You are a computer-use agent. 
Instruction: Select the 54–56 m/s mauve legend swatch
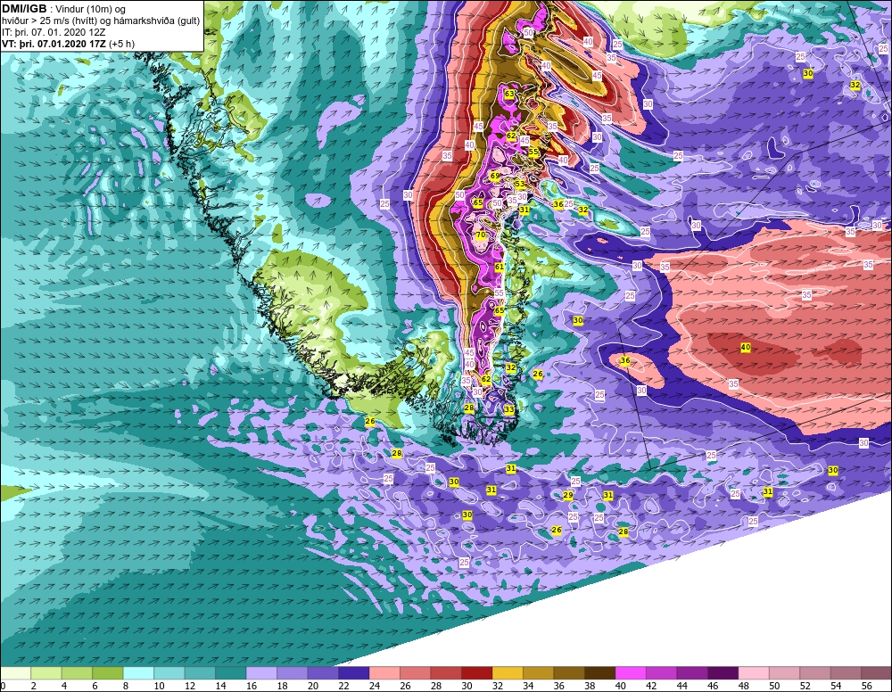click(846, 673)
